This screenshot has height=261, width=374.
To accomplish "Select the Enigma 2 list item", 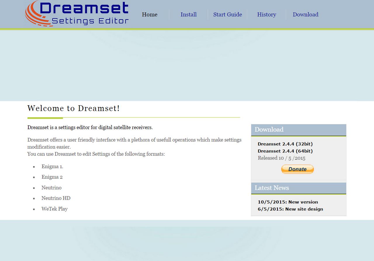I will tap(52, 177).
